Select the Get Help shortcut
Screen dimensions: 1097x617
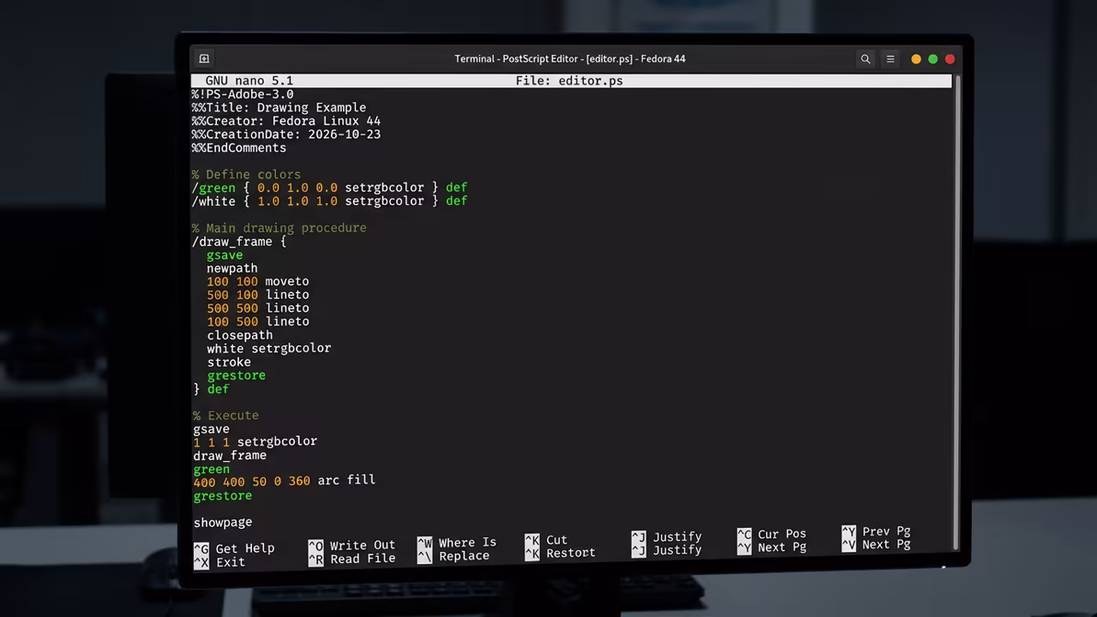coord(234,548)
